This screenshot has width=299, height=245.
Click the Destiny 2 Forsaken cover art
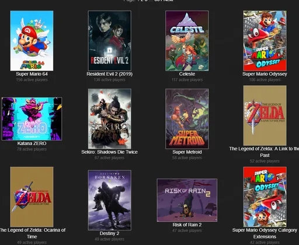[x=110, y=200]
